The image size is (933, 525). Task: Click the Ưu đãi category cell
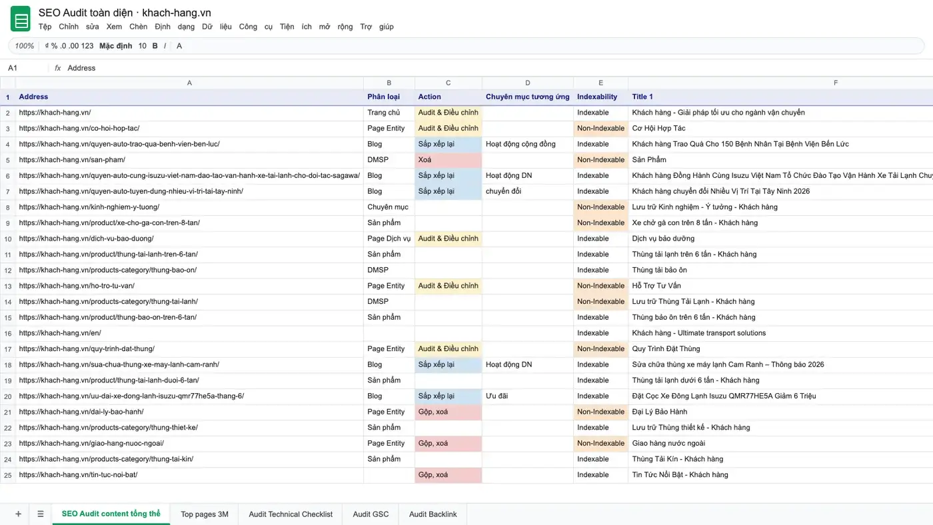[x=528, y=396]
